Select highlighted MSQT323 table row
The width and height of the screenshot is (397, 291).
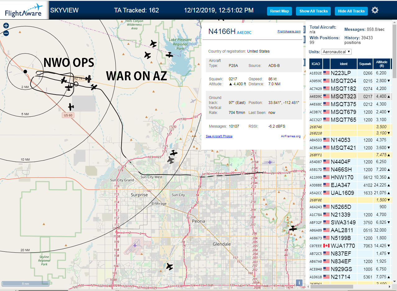coord(350,96)
